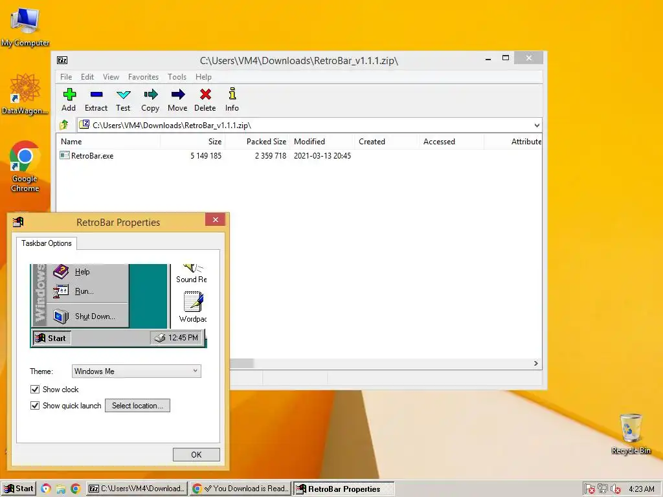Viewport: 663px width, 497px height.
Task: Close the RetroBar Properties dialog
Action: 215,220
